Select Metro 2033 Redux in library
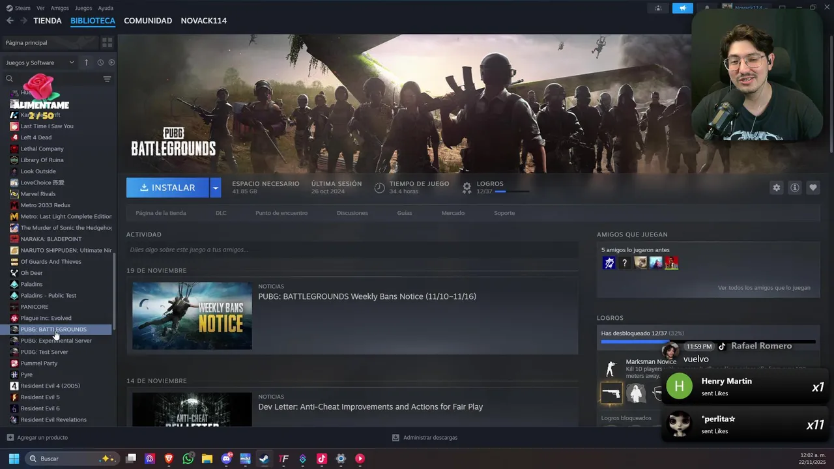 point(46,205)
